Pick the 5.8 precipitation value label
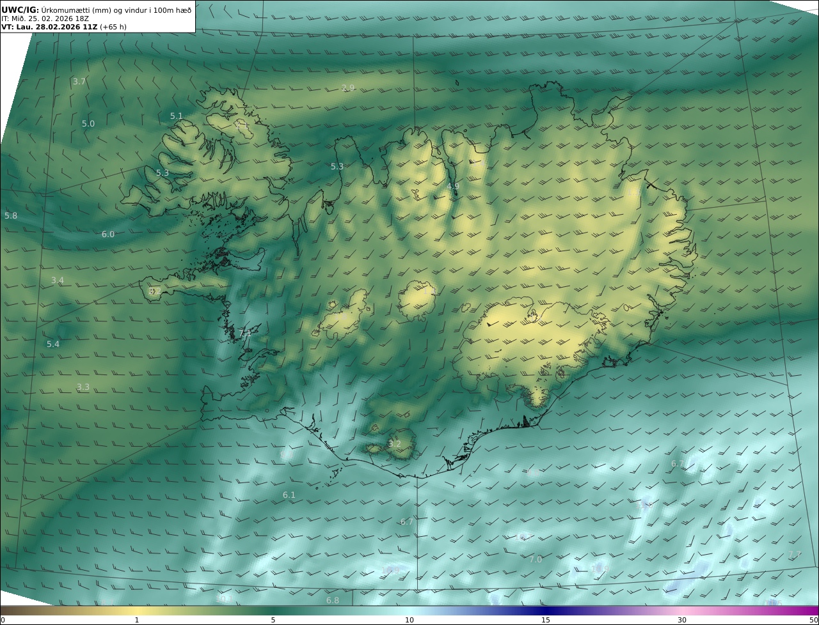Viewport: 819px width, 625px height. pos(11,216)
